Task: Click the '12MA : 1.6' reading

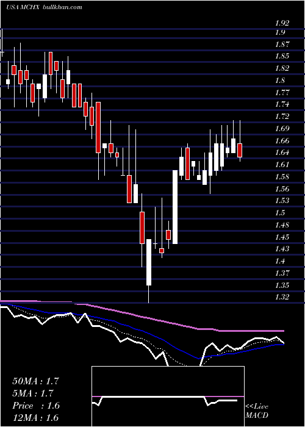Action: (x=35, y=418)
